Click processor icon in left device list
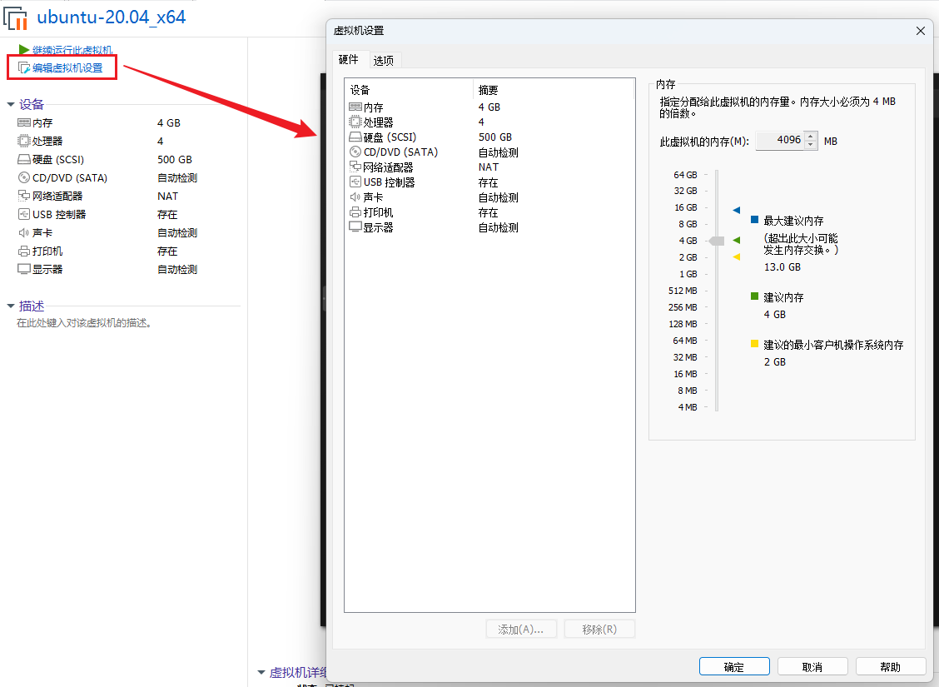 [24, 141]
